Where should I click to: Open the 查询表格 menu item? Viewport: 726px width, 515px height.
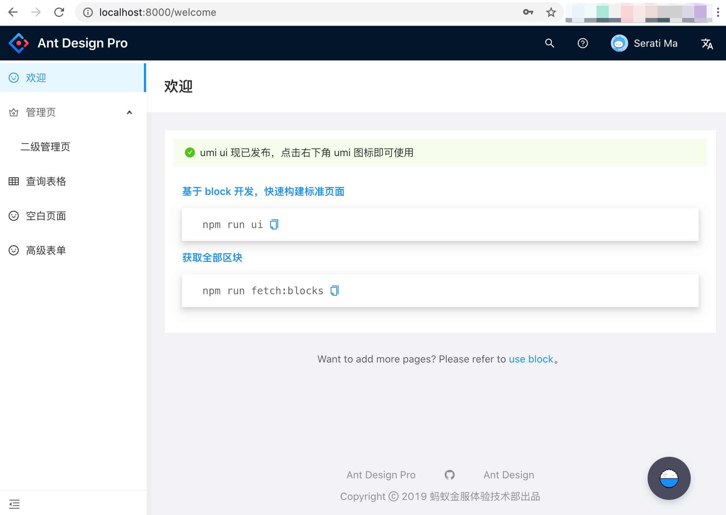(x=46, y=181)
